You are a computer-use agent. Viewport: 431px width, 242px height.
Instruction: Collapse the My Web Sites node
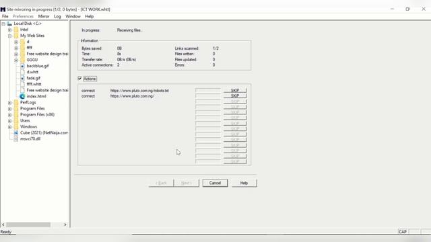point(10,36)
